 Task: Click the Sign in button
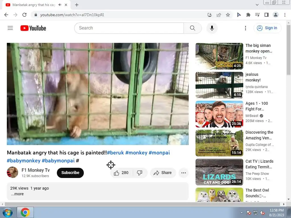click(267, 28)
